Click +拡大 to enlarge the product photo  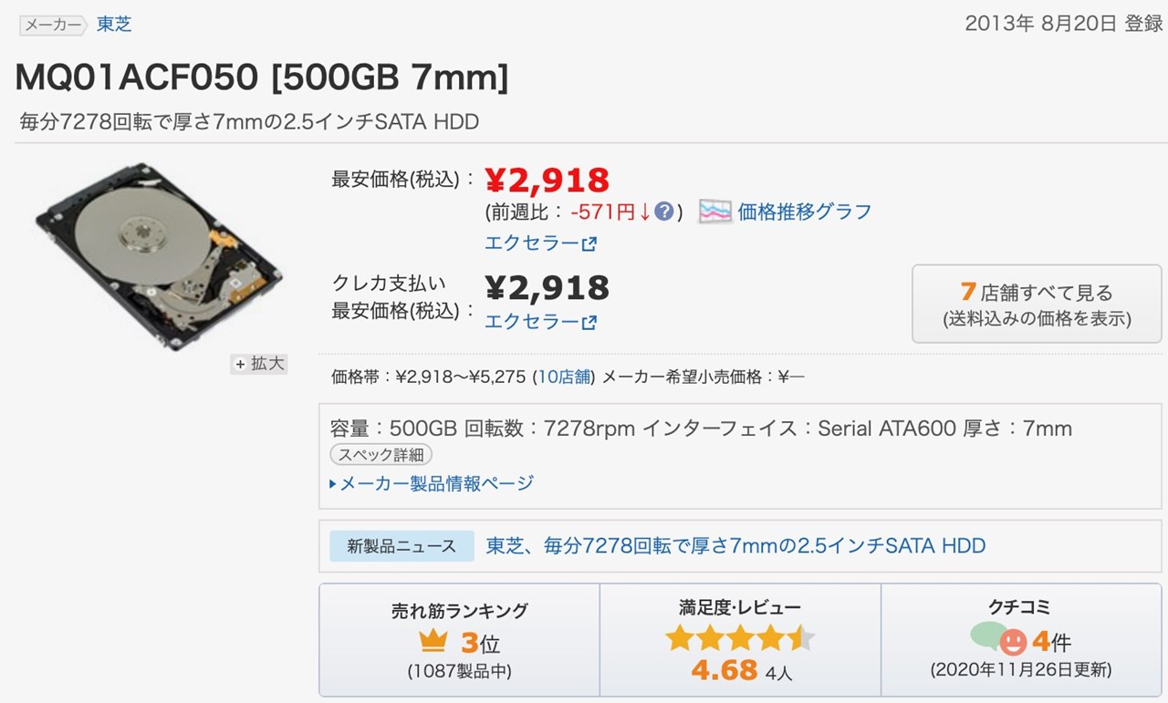click(259, 363)
